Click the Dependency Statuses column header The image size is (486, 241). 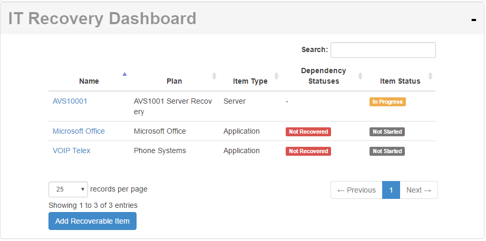coord(323,76)
